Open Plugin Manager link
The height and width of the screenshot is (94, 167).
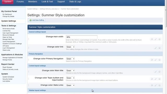click(x=7, y=67)
